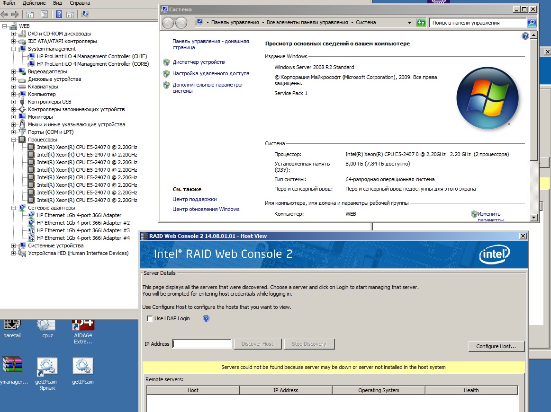
Task: Click the help icon next to Use LDAP Login
Action: click(x=206, y=318)
